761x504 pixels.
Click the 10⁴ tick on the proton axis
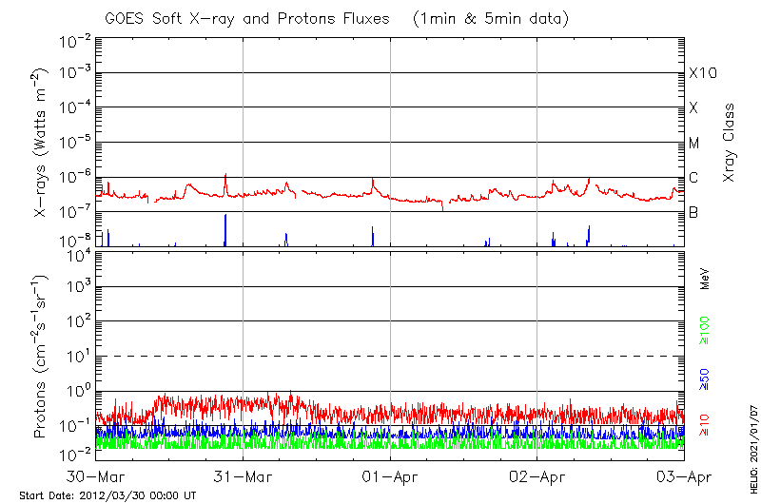point(78,254)
